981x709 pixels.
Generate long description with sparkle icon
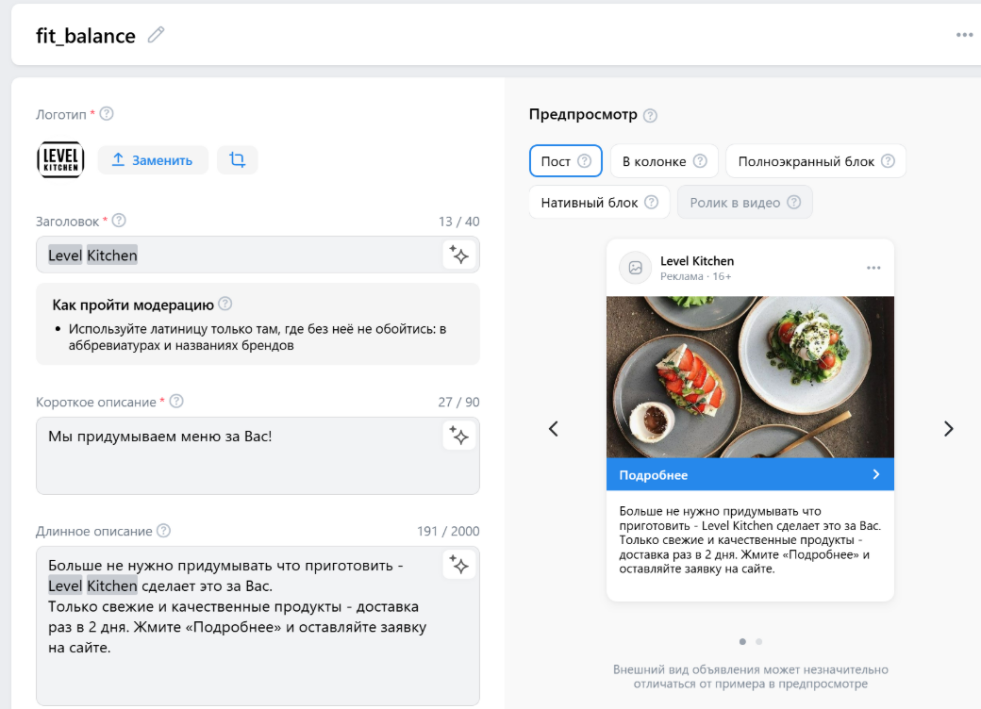click(459, 565)
